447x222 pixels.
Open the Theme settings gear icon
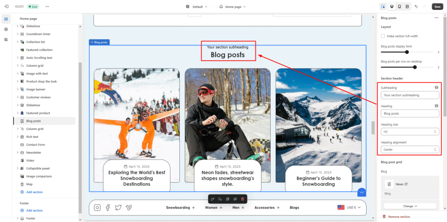coord(6,29)
